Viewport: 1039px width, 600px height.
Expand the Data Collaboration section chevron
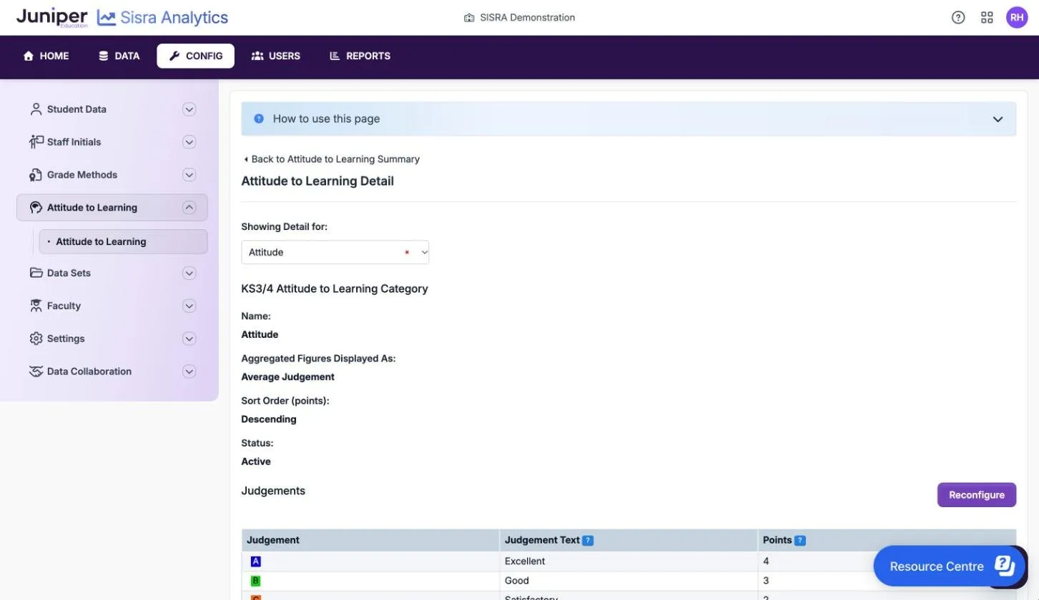(x=189, y=371)
